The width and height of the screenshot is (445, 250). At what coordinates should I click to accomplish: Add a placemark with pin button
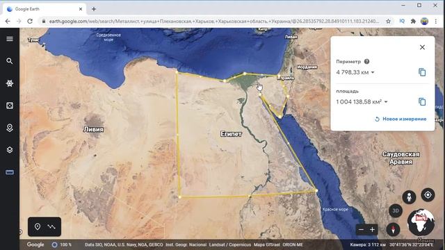point(37,227)
